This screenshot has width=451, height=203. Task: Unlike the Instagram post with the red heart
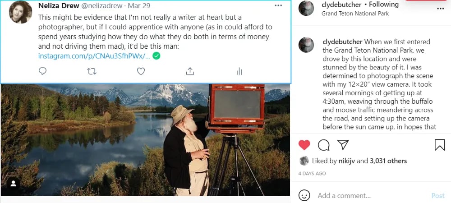pos(304,145)
